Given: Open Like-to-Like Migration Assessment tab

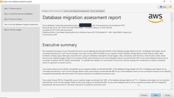Looking at the screenshot, I should [76, 11].
